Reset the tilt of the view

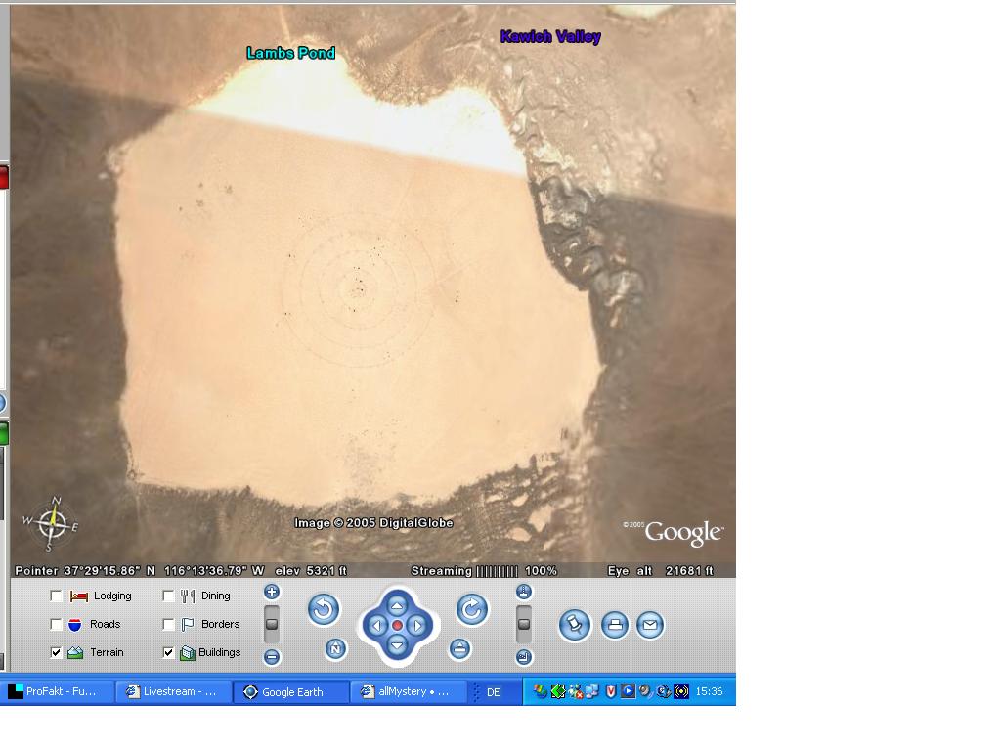[x=459, y=648]
